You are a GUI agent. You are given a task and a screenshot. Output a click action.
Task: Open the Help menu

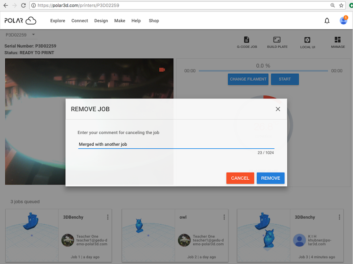click(x=136, y=21)
